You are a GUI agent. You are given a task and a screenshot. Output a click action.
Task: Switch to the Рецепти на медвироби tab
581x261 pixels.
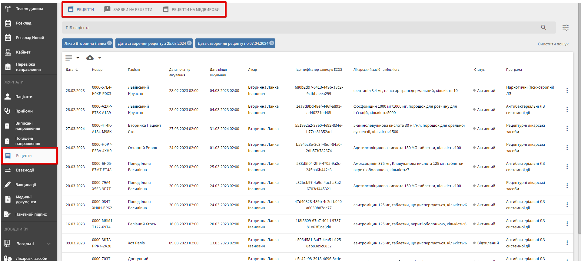tap(191, 10)
